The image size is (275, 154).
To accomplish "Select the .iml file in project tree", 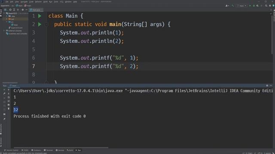I will (x=16, y=28).
